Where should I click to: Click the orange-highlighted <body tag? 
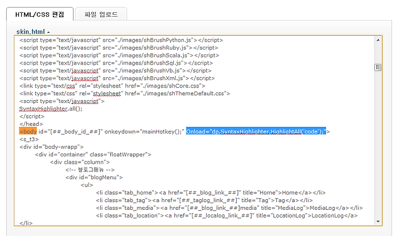pyautogui.click(x=28, y=132)
